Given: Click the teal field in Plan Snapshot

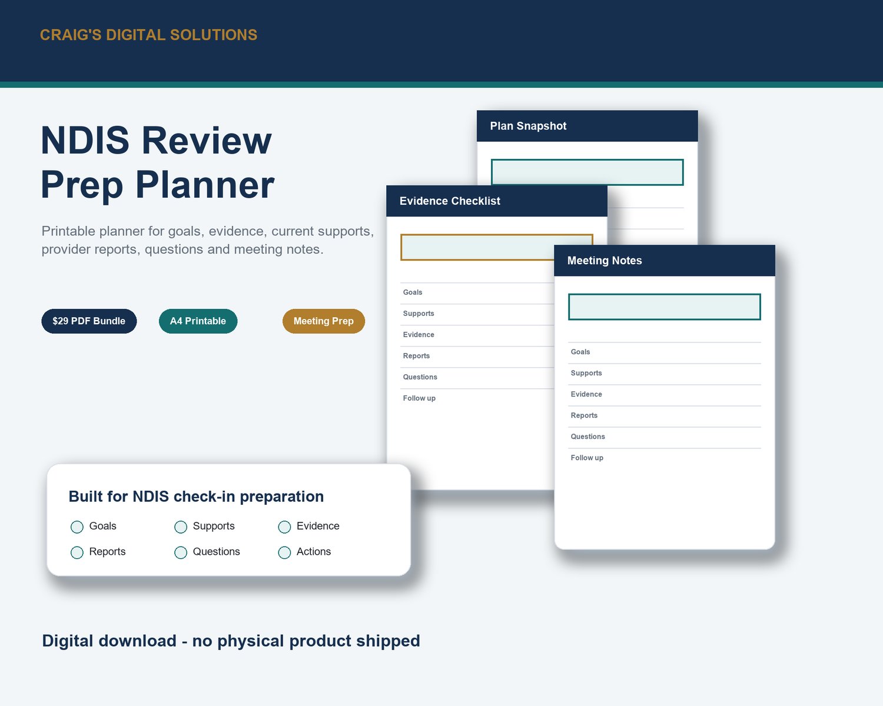Looking at the screenshot, I should 587,172.
